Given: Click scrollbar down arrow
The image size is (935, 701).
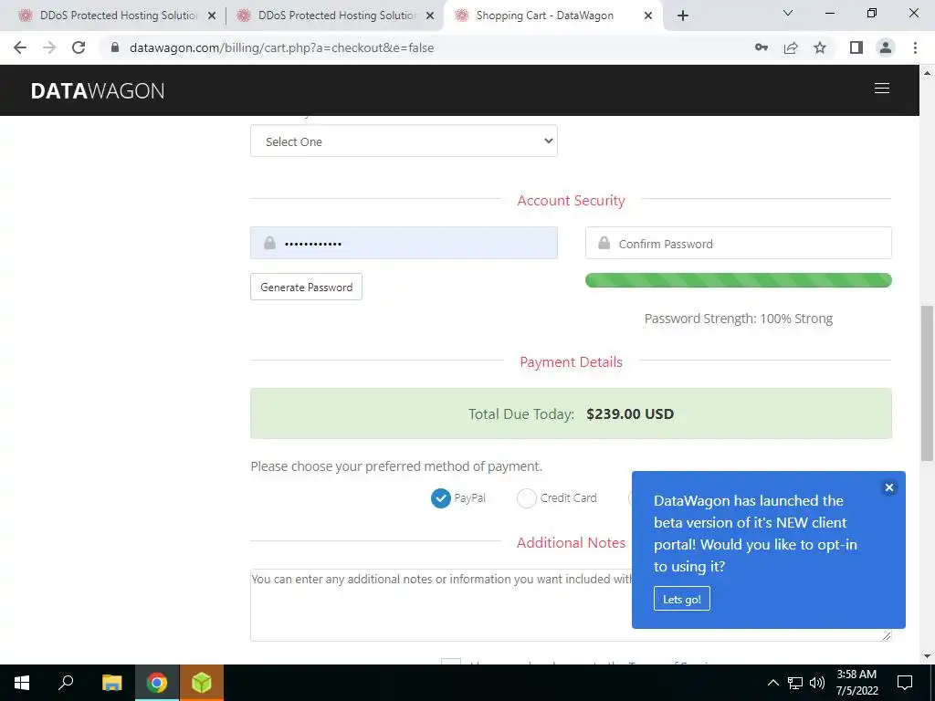Looking at the screenshot, I should click(927, 656).
